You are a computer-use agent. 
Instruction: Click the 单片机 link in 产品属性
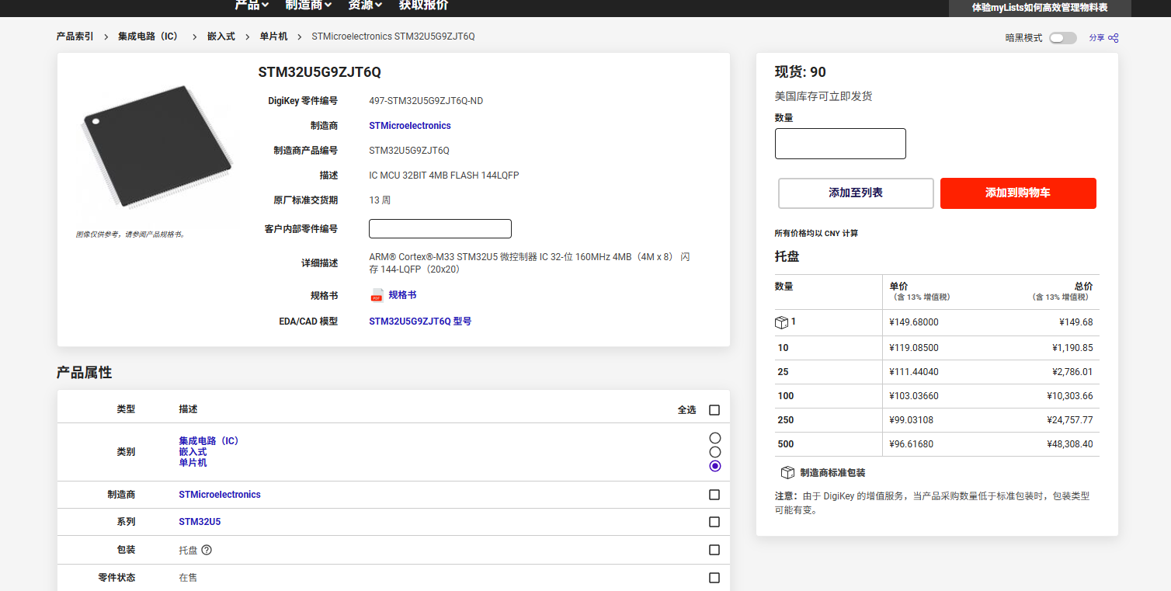coord(193,463)
